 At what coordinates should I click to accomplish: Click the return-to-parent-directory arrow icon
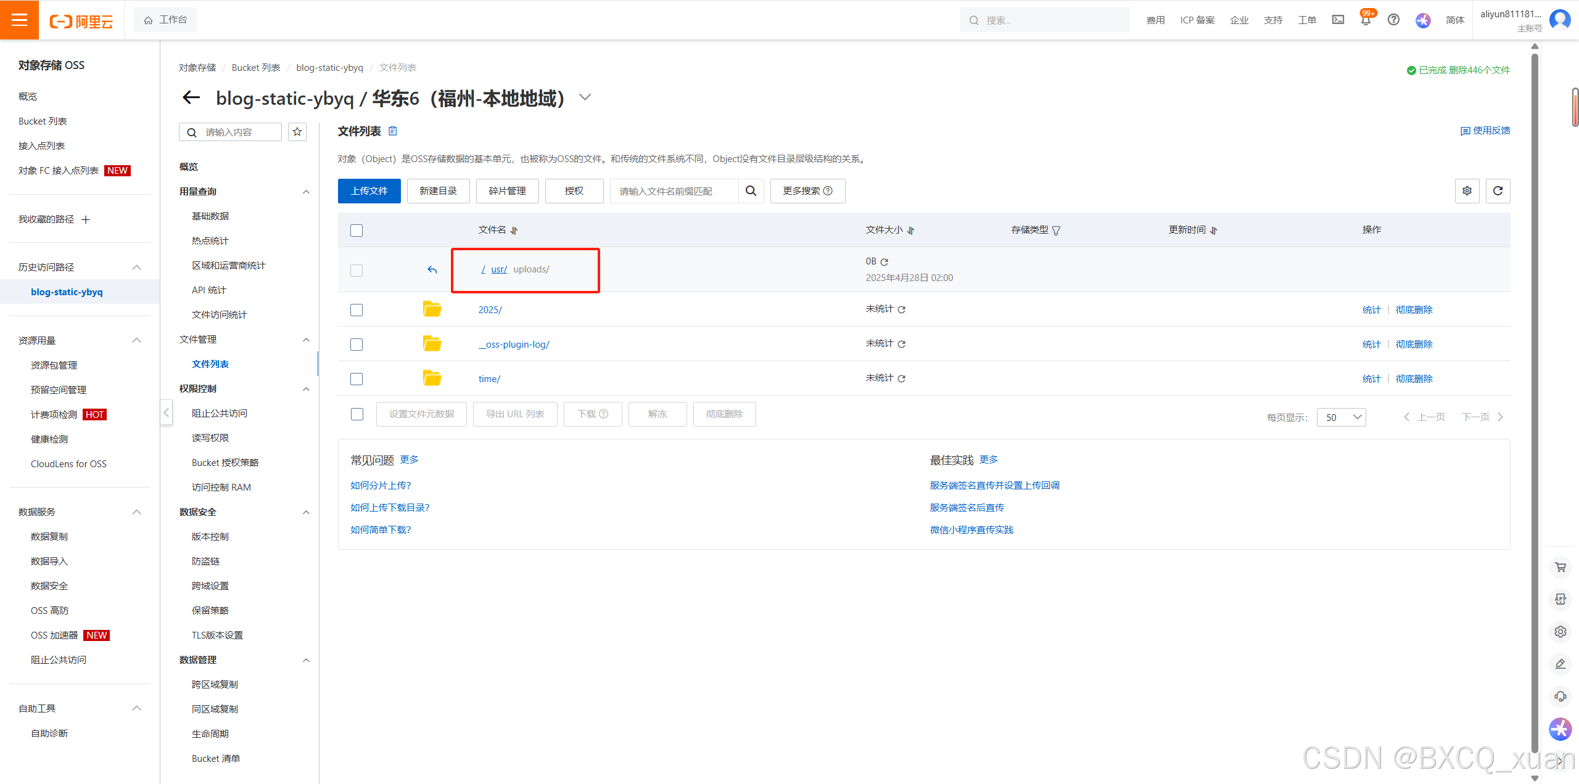tap(432, 270)
